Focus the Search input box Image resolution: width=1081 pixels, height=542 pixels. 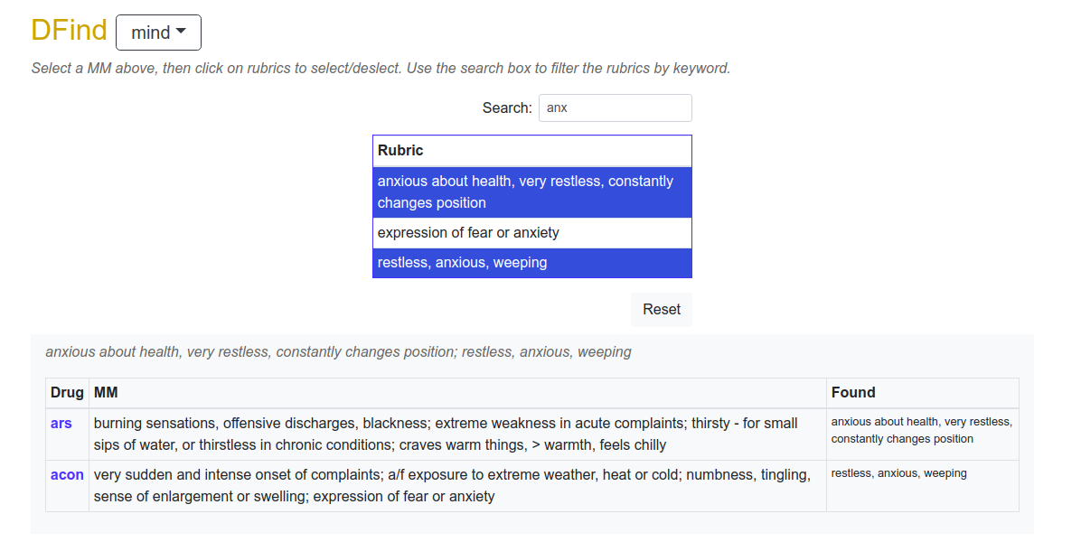(x=615, y=108)
